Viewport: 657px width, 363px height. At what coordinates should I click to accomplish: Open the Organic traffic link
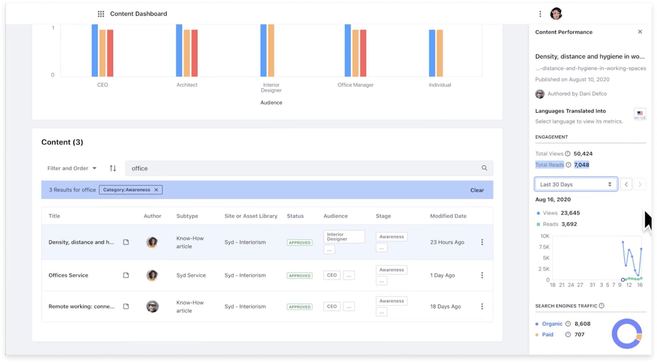(x=552, y=324)
